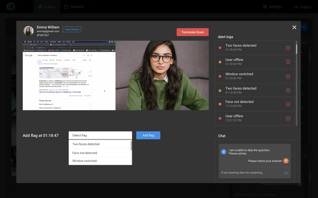
Task: Remove the red-dot Two faces detected 01:38 alert
Action: point(288,48)
